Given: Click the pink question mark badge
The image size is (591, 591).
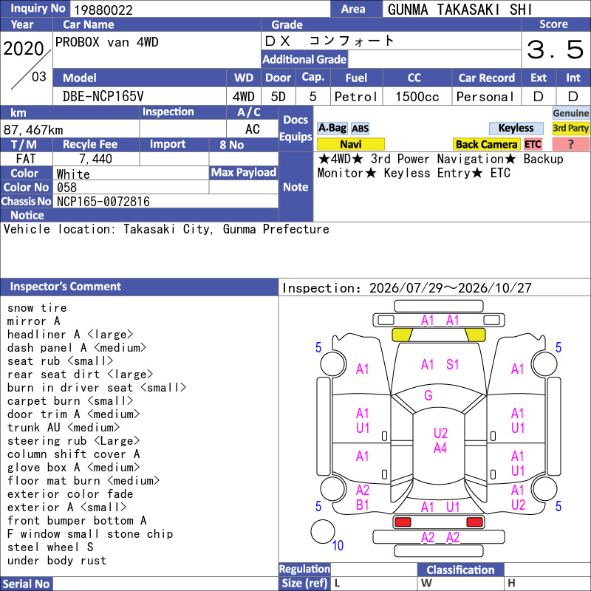Looking at the screenshot, I should click(x=570, y=144).
